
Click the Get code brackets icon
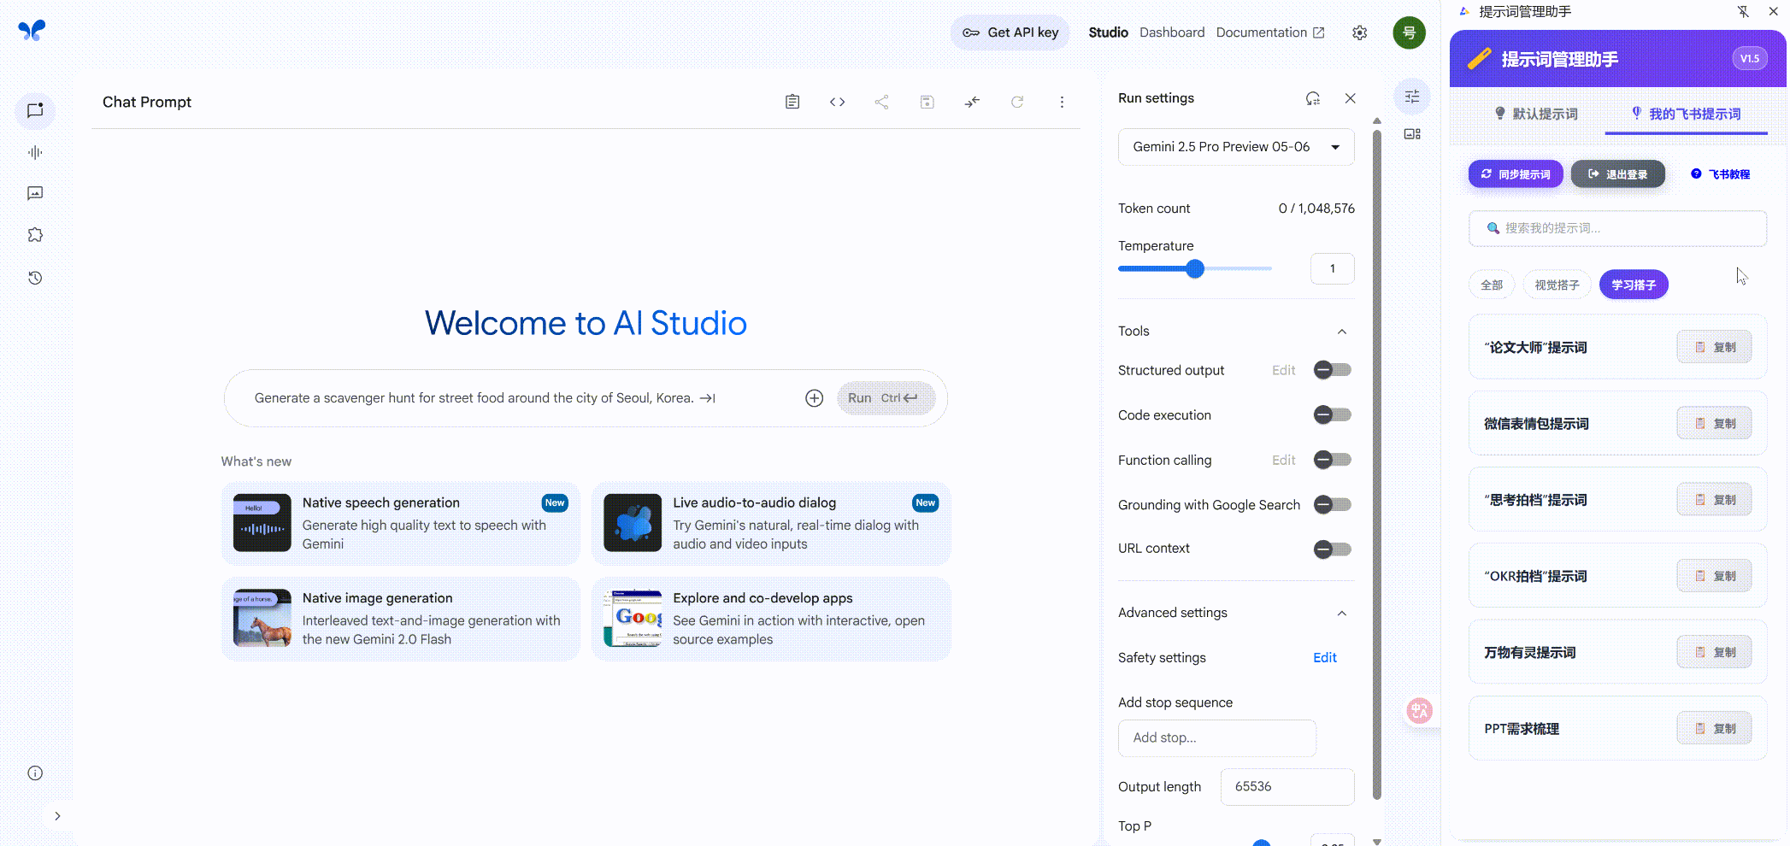[x=837, y=102]
